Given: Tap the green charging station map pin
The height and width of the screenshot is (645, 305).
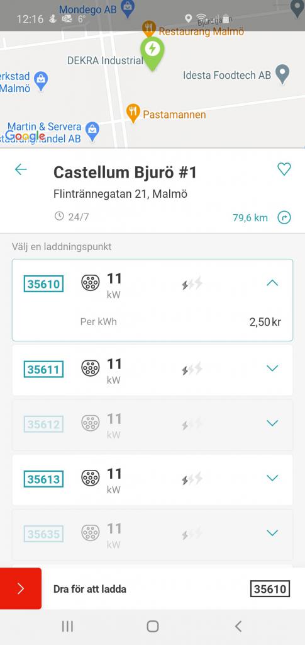Looking at the screenshot, I should [152, 54].
